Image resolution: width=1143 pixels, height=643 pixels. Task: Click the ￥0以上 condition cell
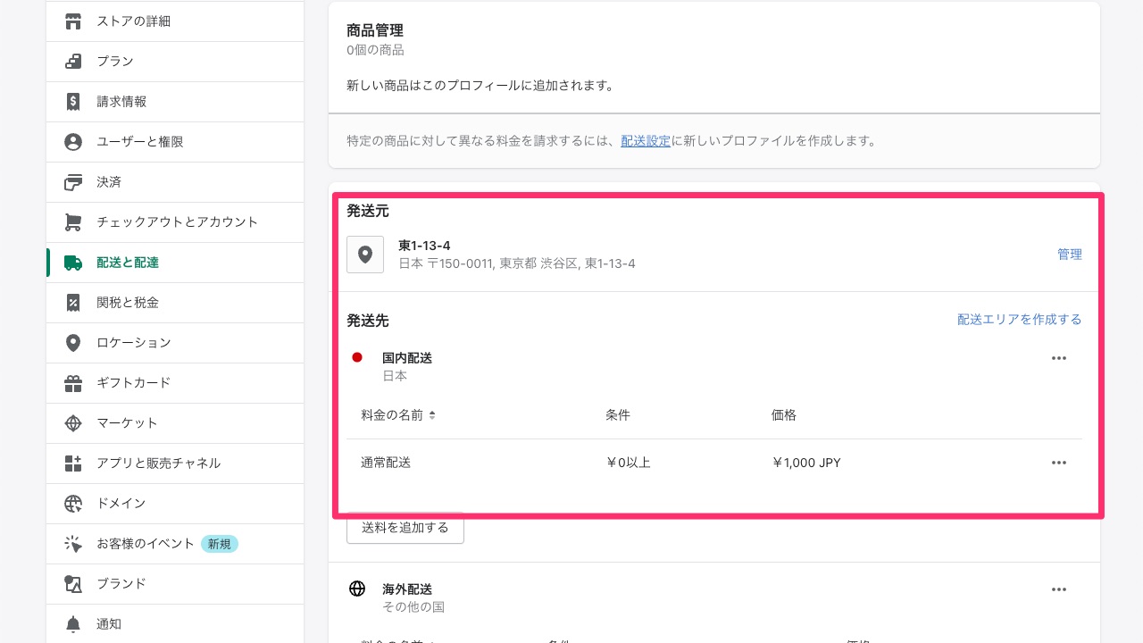pos(628,463)
